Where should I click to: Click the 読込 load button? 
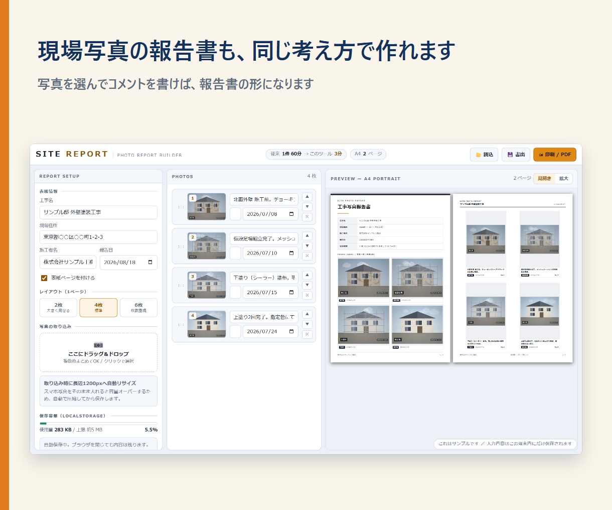[x=484, y=155]
